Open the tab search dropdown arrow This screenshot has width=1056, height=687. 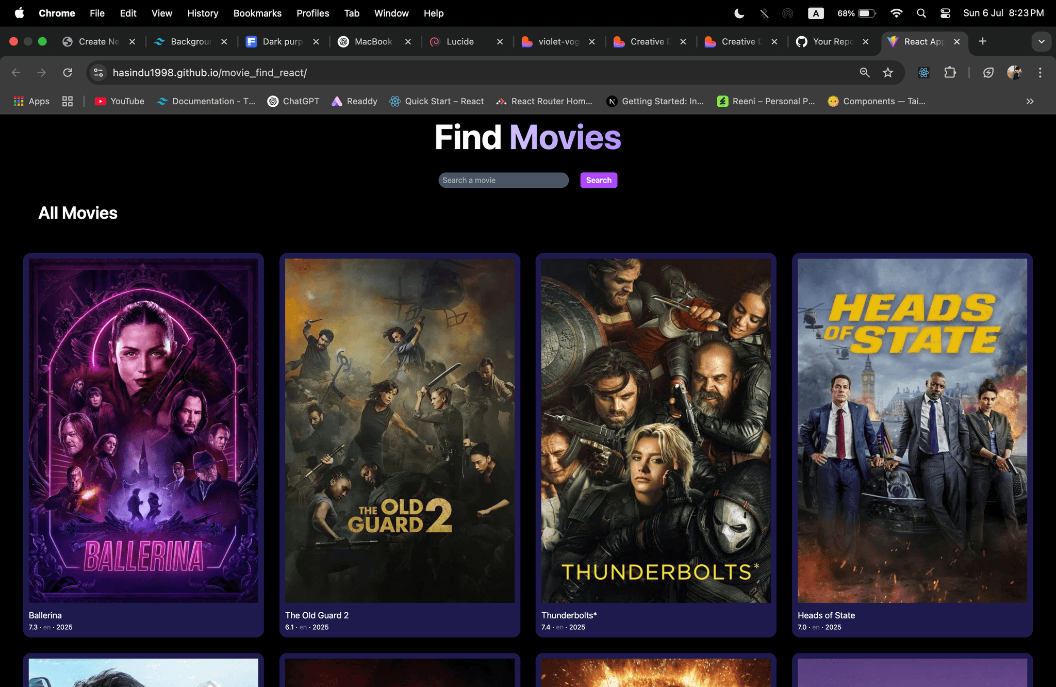click(x=1041, y=41)
